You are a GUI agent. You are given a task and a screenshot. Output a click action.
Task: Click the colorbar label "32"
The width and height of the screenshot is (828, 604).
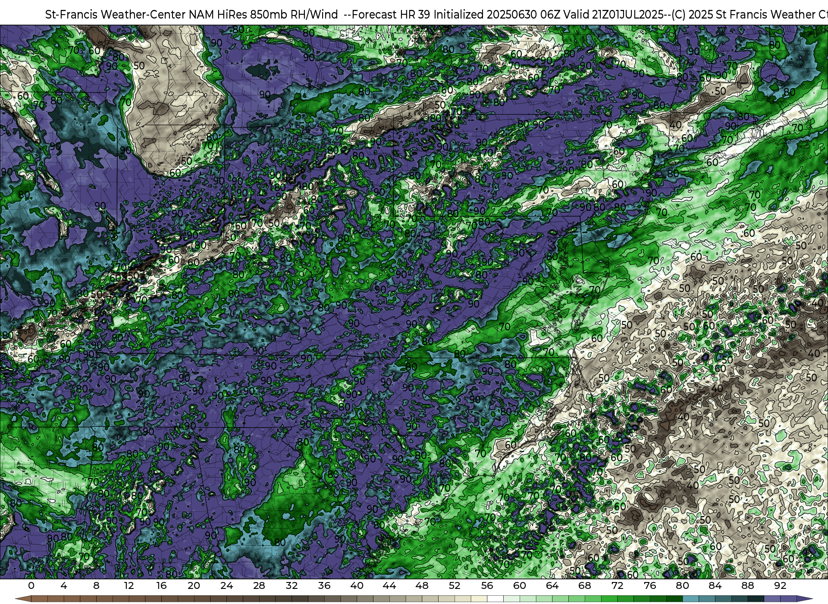coord(292,586)
